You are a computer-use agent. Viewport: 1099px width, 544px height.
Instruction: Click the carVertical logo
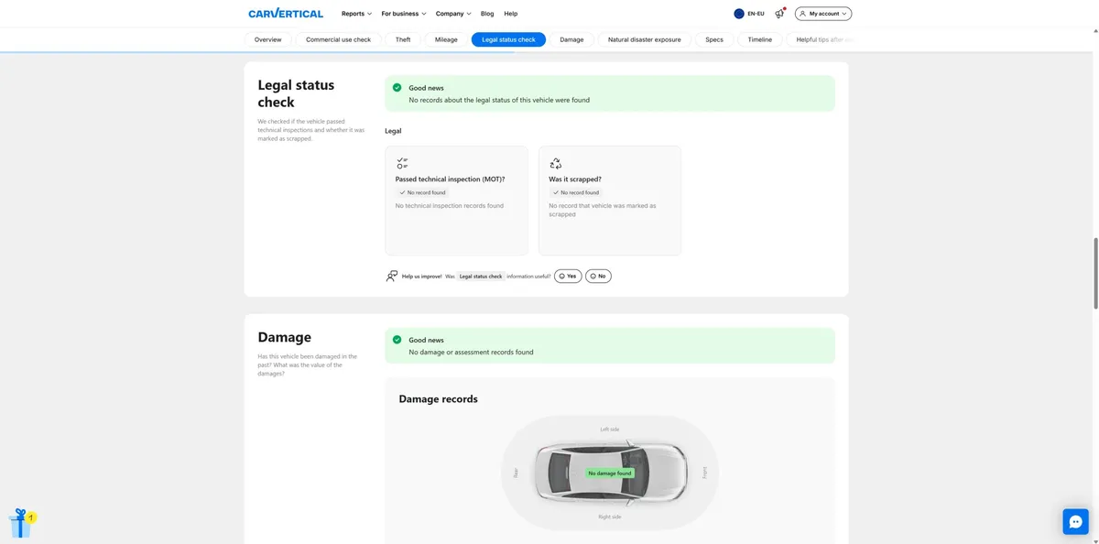pyautogui.click(x=286, y=14)
